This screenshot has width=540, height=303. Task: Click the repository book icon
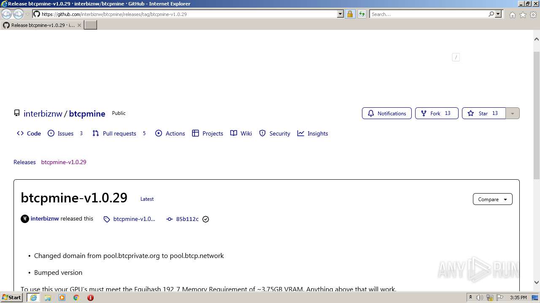(17, 113)
